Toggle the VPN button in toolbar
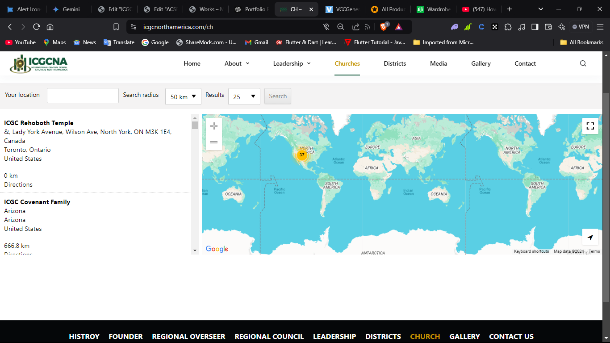The image size is (610, 343). 581,27
